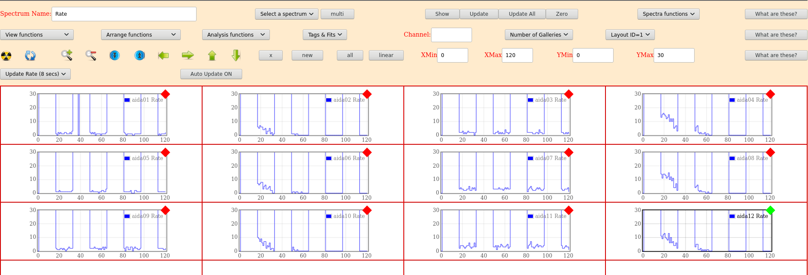Zoom out with the magnifier minus icon
The image size is (808, 275).
click(x=91, y=55)
